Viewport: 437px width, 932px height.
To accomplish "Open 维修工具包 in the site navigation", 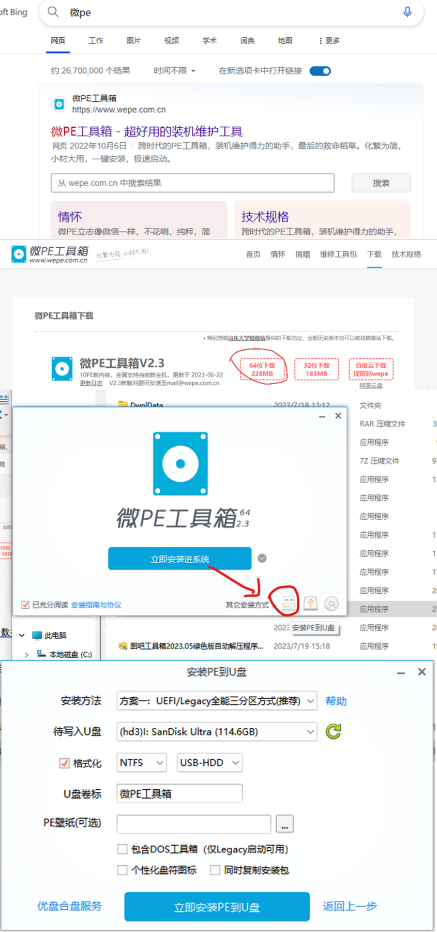I will point(338,254).
